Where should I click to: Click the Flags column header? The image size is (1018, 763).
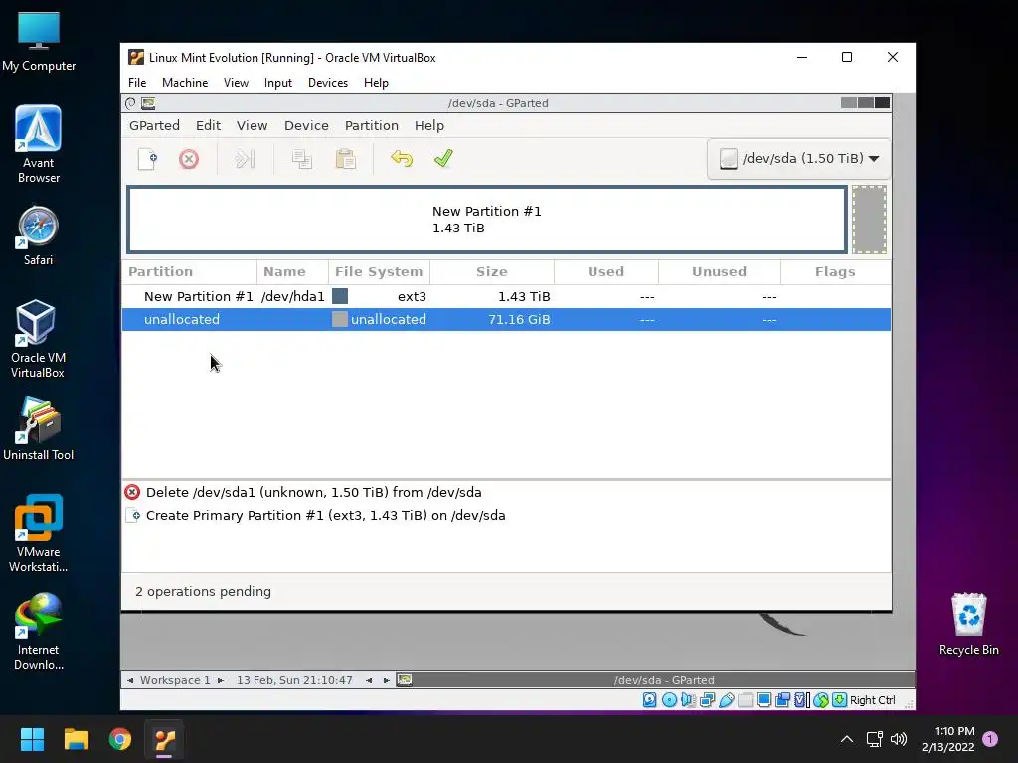(x=835, y=272)
